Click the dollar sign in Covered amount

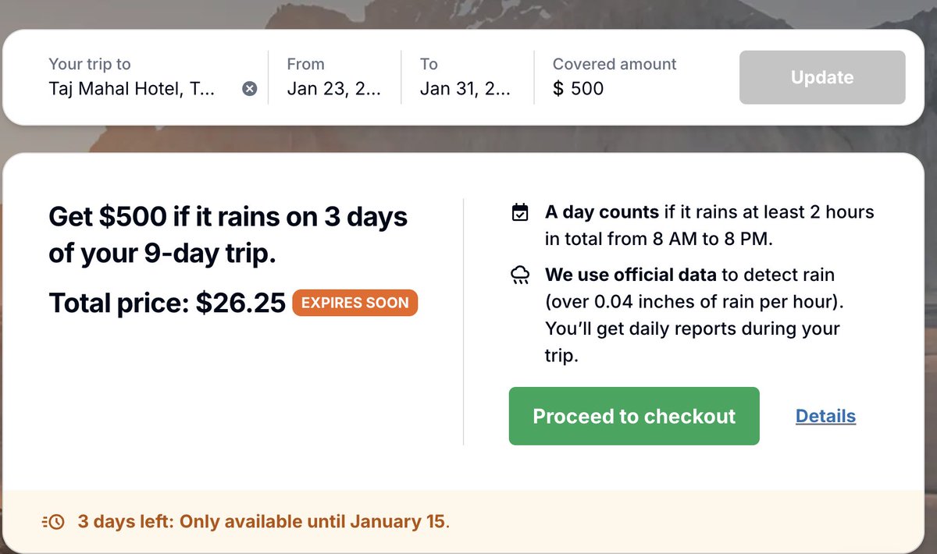(x=558, y=89)
